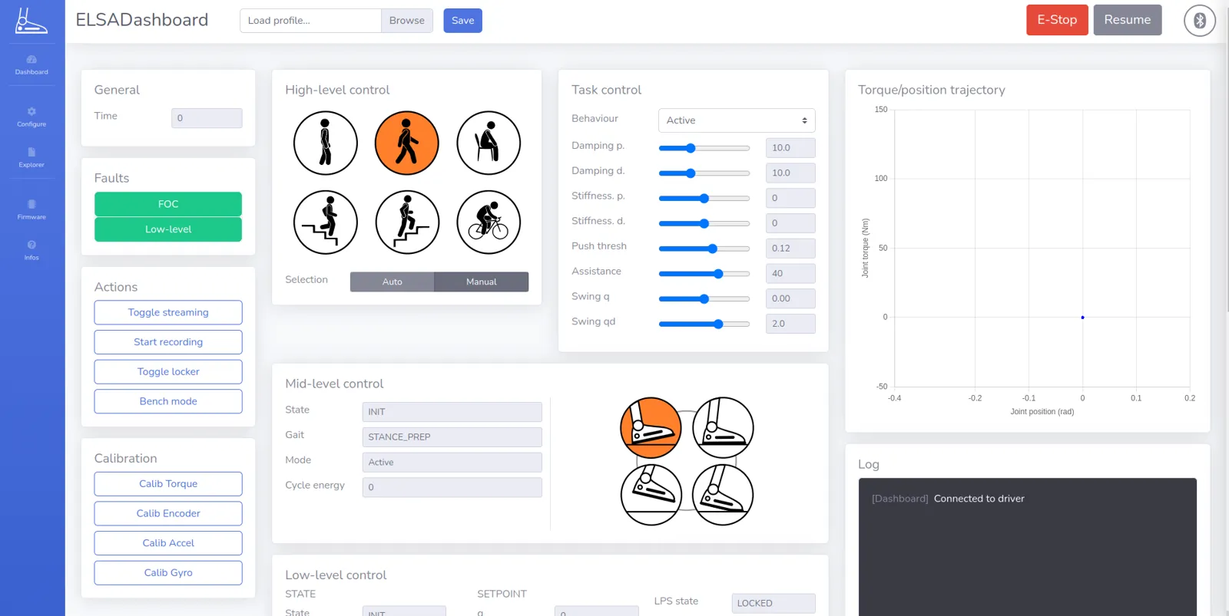Go to Dashboard in sidebar

31,65
